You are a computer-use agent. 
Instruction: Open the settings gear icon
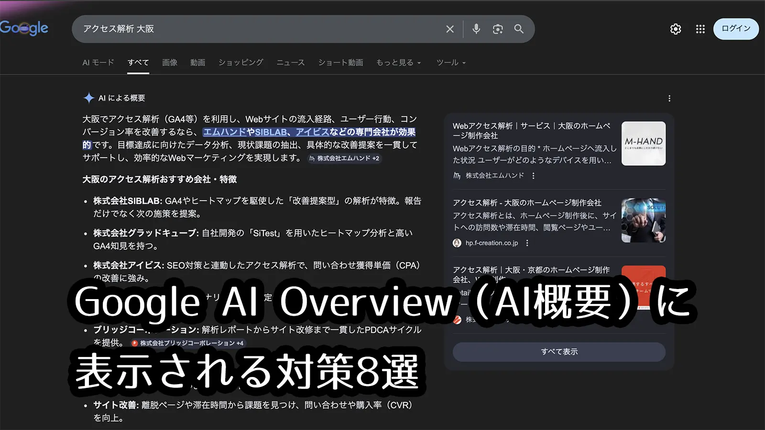(x=676, y=29)
